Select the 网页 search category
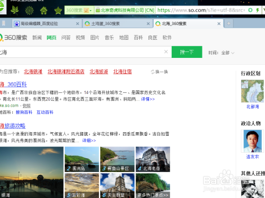The image size is (265, 198). pos(51,38)
